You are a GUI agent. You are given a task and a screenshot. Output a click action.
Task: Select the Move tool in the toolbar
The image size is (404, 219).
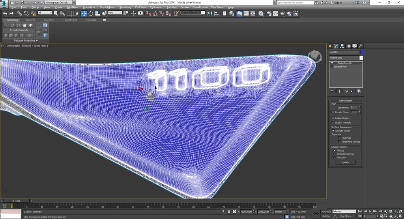(84, 13)
